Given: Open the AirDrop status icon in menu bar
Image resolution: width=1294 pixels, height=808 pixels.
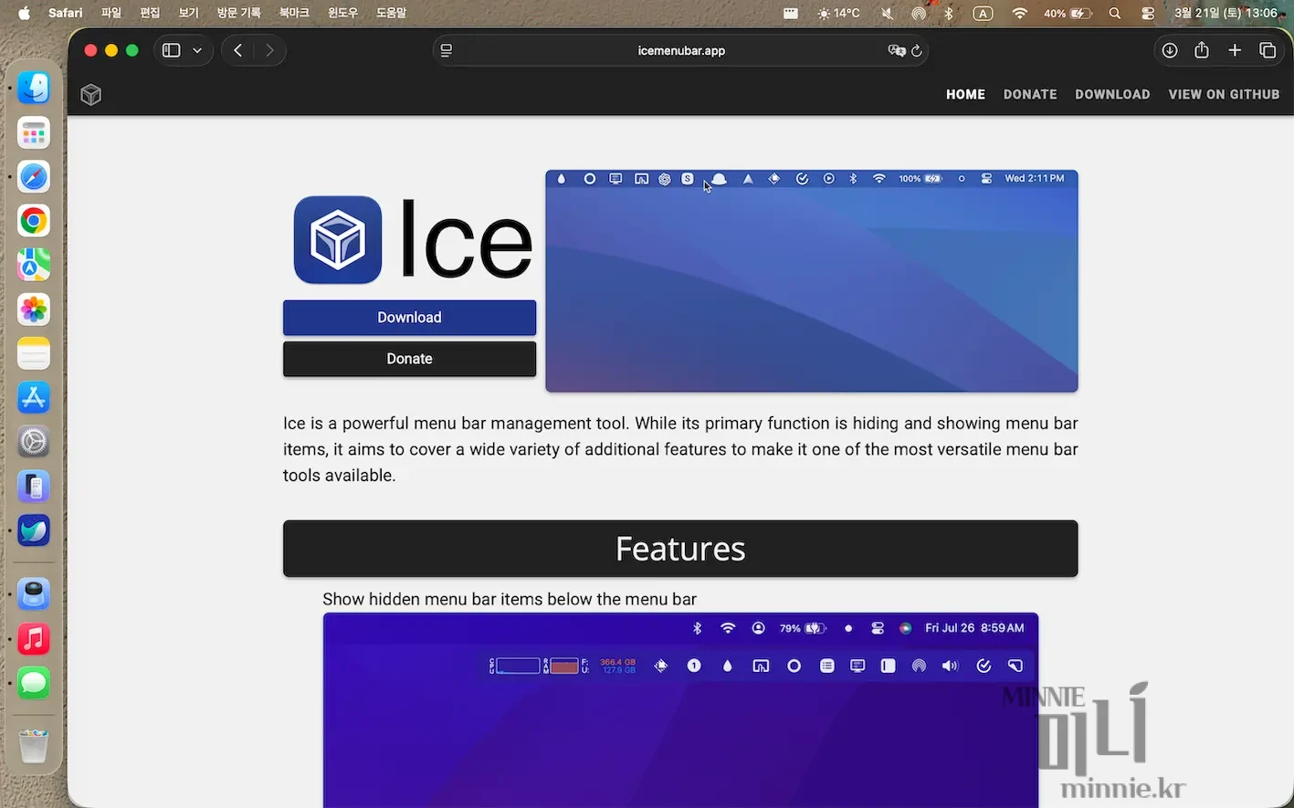Looking at the screenshot, I should (x=919, y=13).
